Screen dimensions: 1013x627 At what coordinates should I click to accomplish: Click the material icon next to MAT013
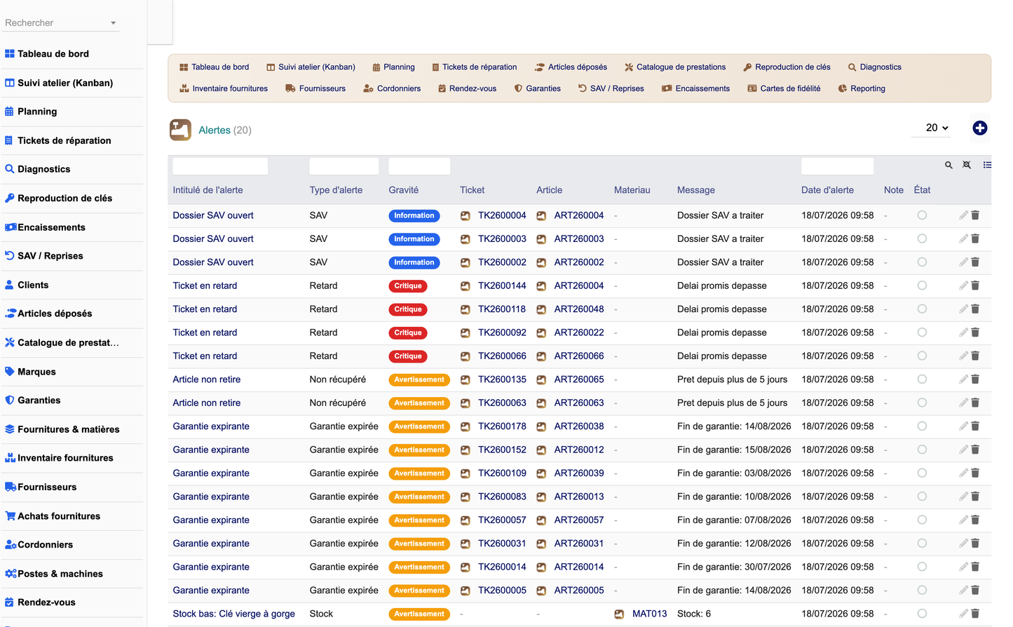click(x=619, y=614)
